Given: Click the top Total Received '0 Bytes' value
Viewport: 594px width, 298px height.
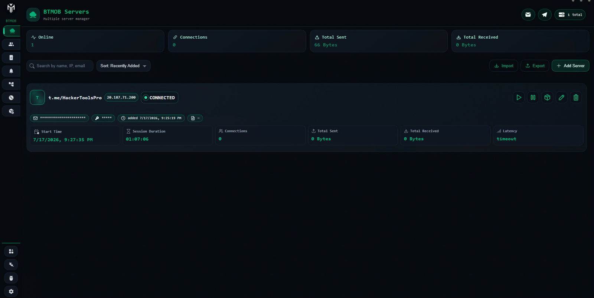Looking at the screenshot, I should (x=466, y=45).
